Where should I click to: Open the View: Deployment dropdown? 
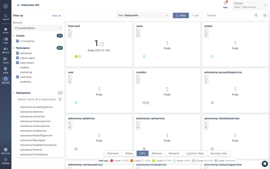pos(143,15)
